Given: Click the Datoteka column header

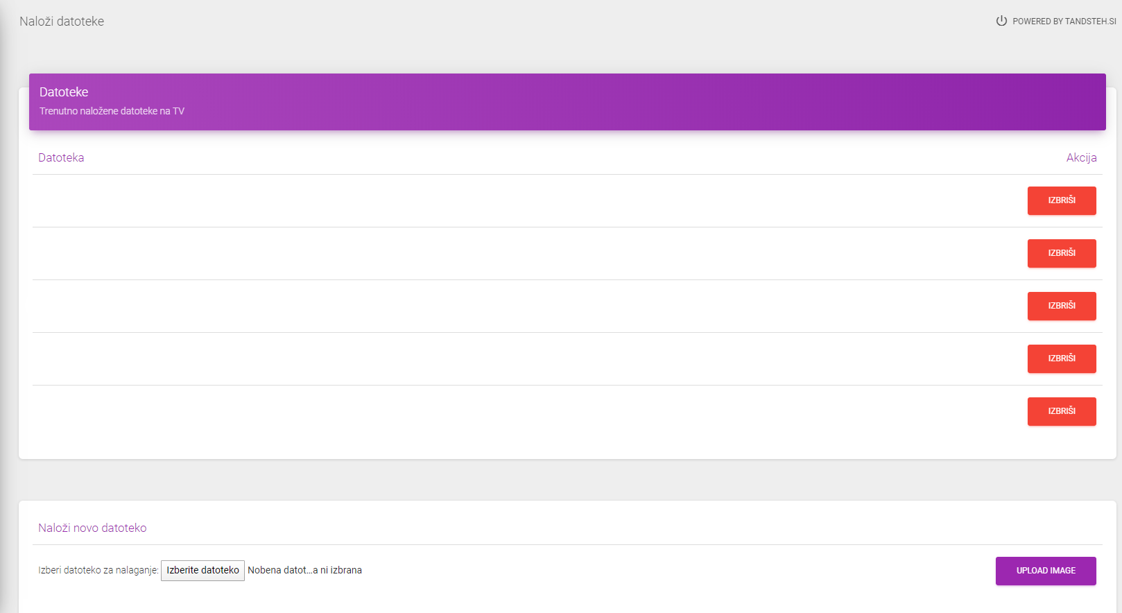Looking at the screenshot, I should pos(61,157).
